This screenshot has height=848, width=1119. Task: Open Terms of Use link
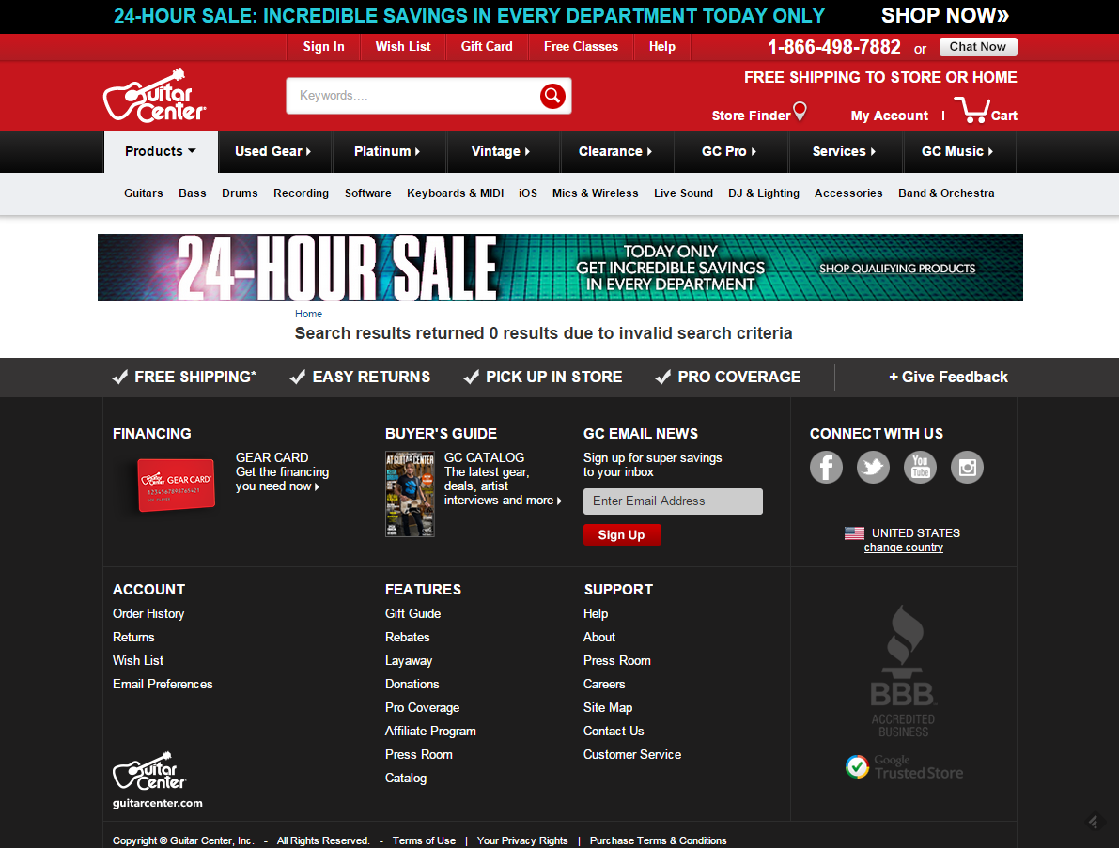pyautogui.click(x=424, y=840)
